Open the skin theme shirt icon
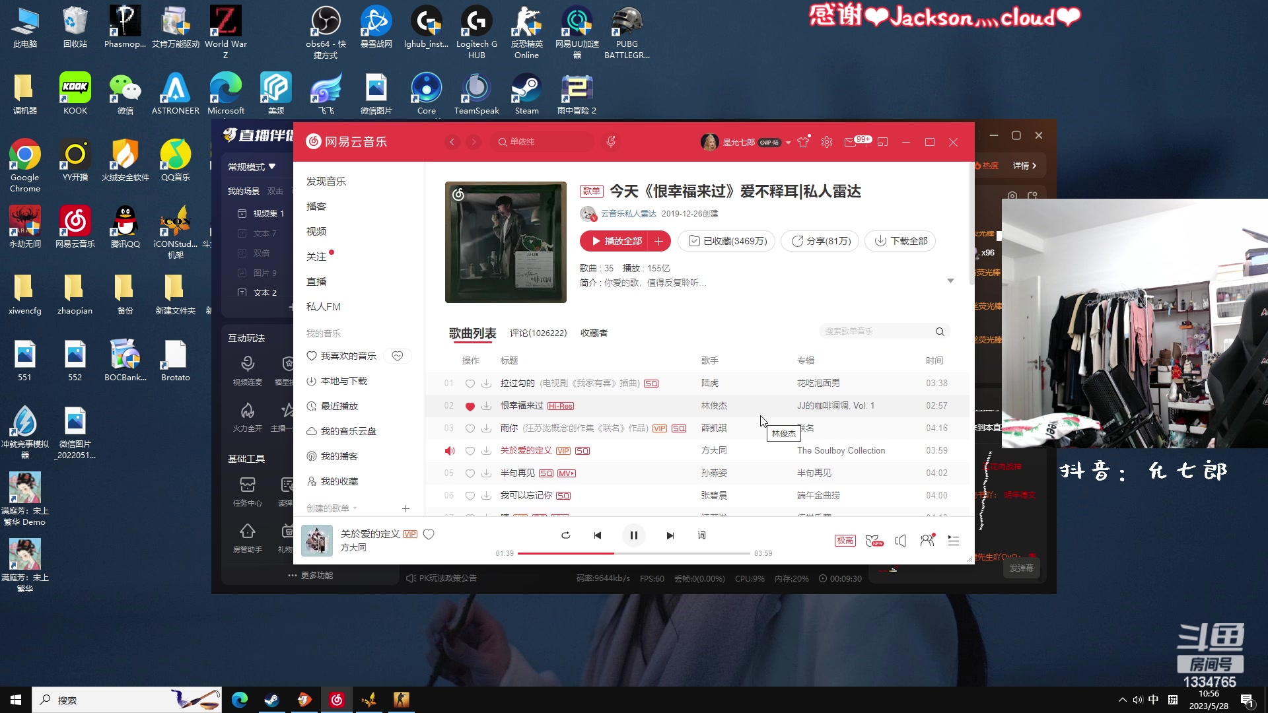This screenshot has width=1268, height=713. (x=803, y=142)
